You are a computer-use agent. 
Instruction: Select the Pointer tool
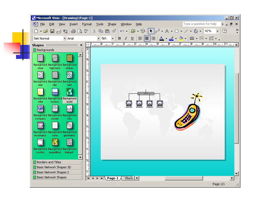point(151,31)
